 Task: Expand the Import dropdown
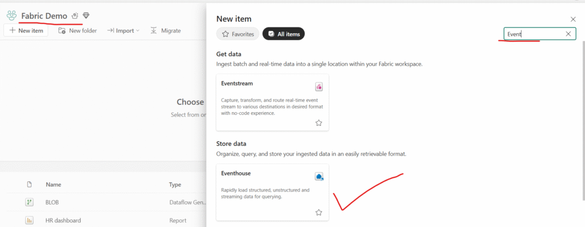pos(123,31)
